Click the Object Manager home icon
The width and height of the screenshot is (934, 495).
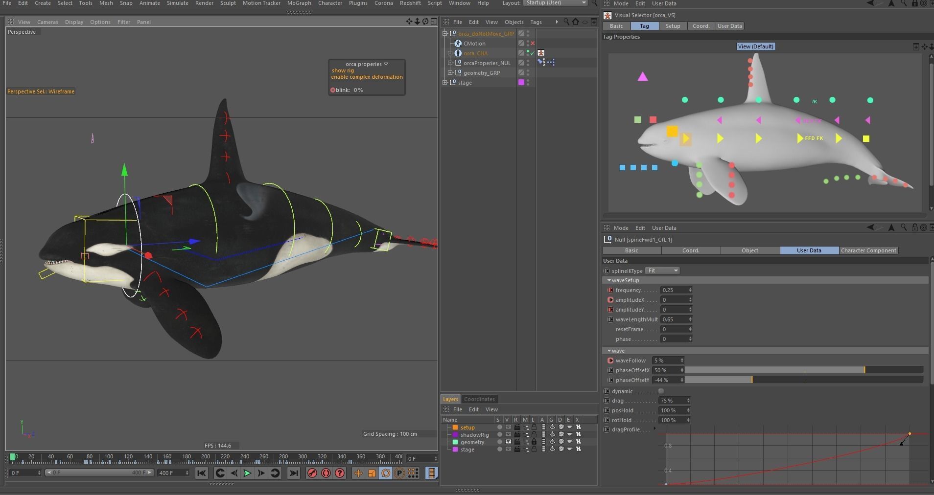coord(576,22)
